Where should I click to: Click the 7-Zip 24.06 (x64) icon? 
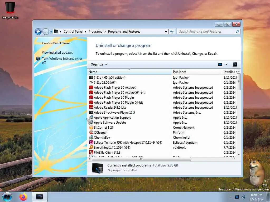[91, 82]
